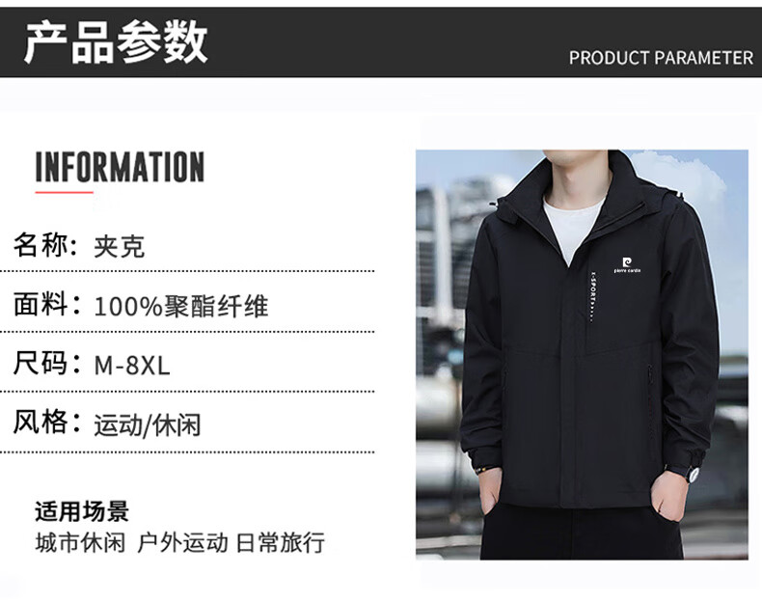The height and width of the screenshot is (602, 762).
Task: Click the 100%聚酯纤维 fabric value
Action: pyautogui.click(x=180, y=306)
